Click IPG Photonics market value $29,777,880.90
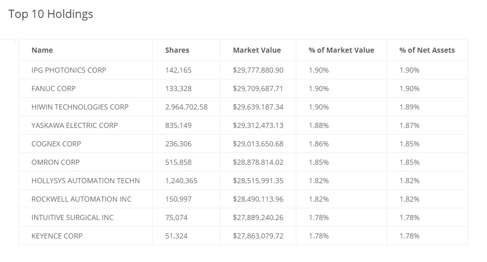487x262 pixels. pos(258,70)
